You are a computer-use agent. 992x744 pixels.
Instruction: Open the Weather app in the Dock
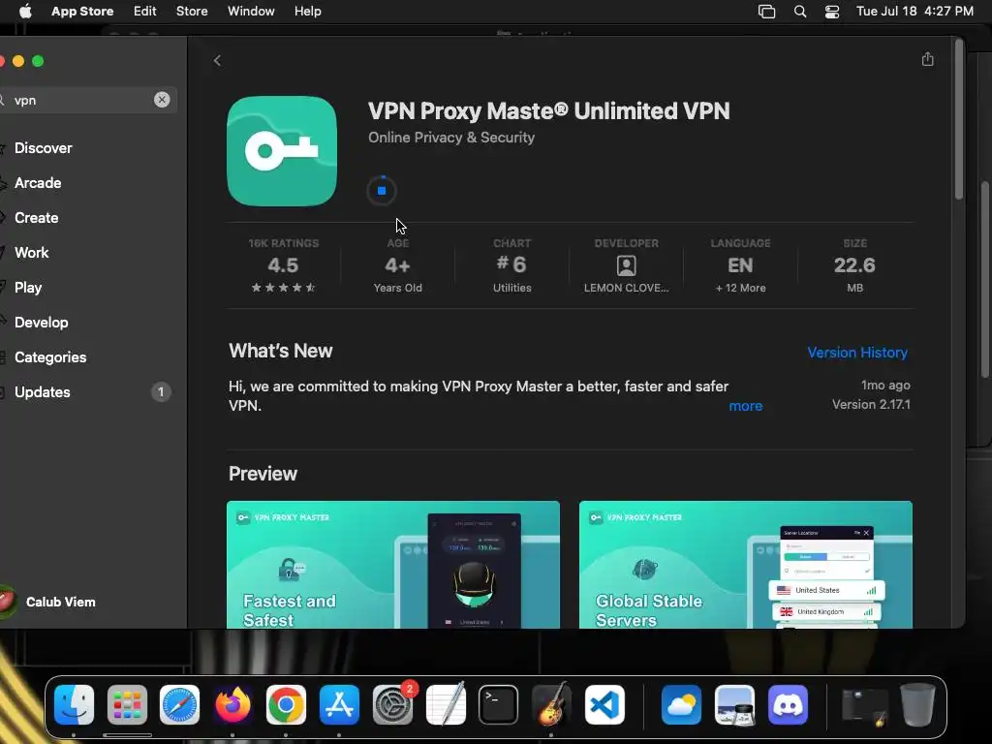point(681,704)
